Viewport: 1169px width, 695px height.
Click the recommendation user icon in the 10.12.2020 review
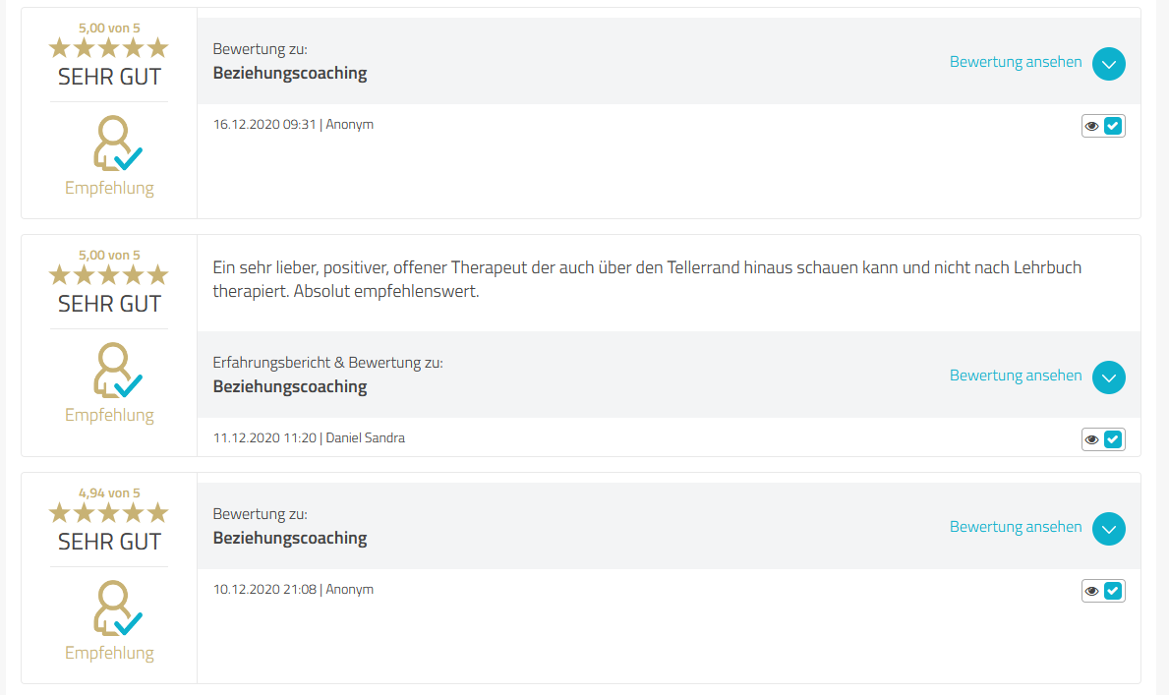click(116, 608)
